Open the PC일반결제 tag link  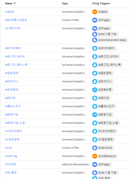(x=12, y=139)
